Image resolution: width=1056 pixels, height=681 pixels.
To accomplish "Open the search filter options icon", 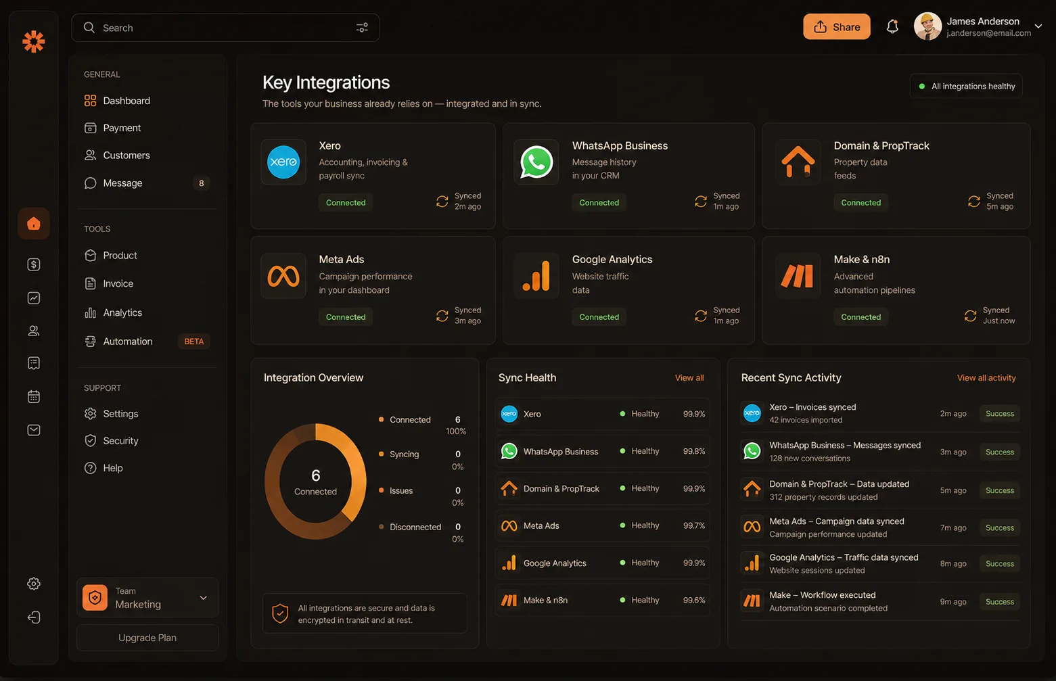I will tap(362, 28).
